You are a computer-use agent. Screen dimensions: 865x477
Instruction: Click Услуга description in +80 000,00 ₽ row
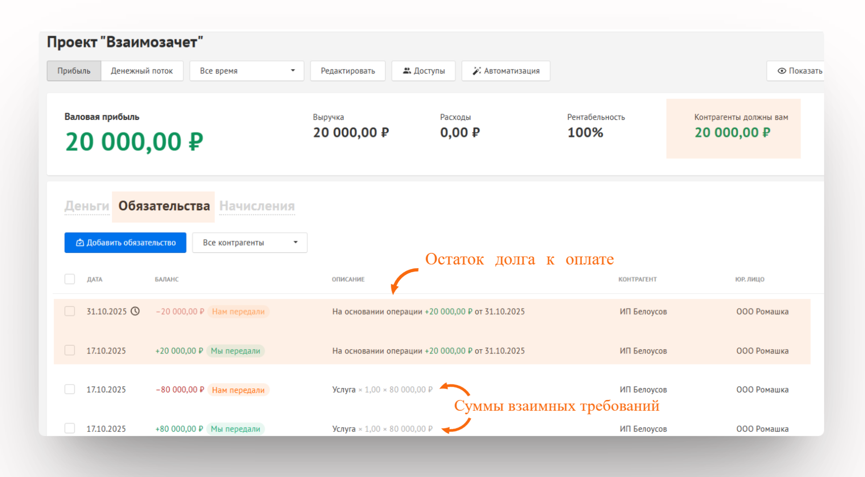[x=383, y=429]
